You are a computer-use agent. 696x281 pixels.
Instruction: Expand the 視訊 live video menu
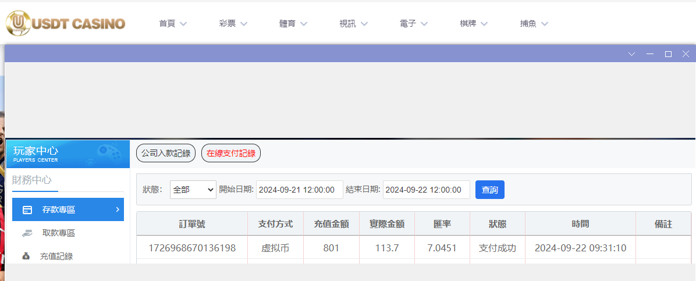[x=353, y=24]
